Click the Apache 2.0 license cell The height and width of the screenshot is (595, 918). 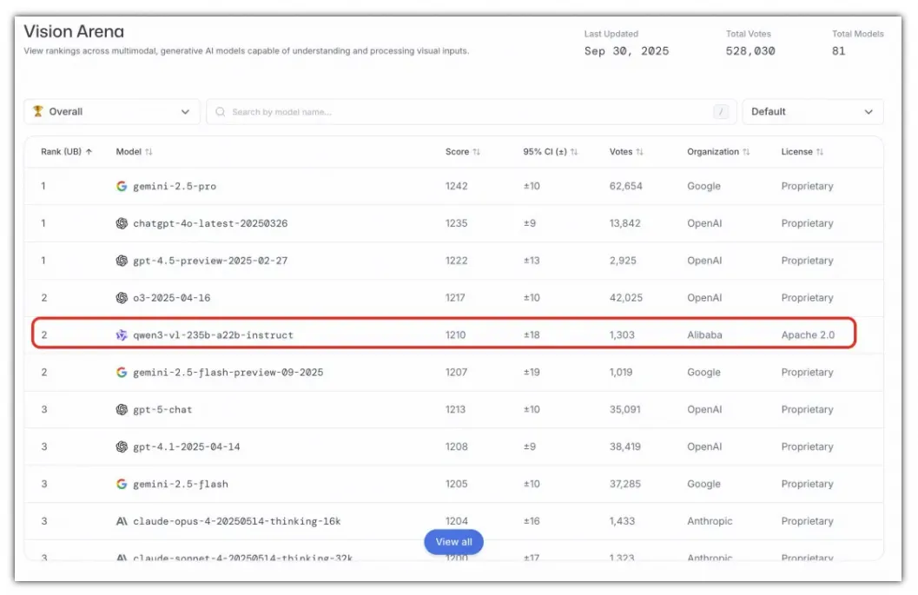tap(808, 335)
